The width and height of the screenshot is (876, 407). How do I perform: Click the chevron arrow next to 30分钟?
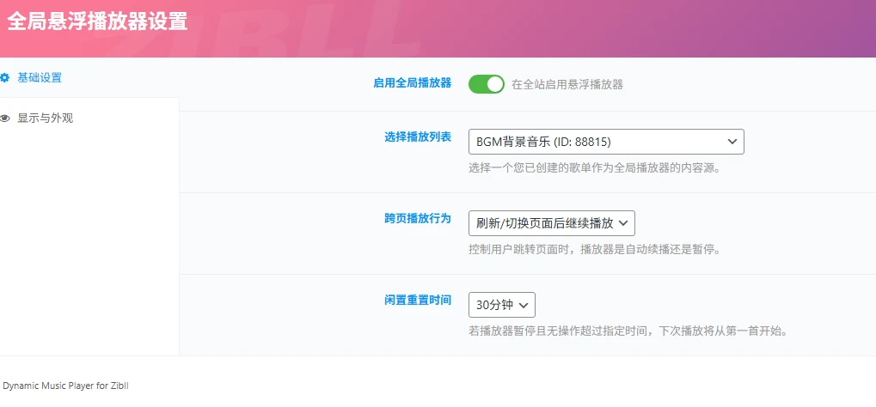click(524, 305)
